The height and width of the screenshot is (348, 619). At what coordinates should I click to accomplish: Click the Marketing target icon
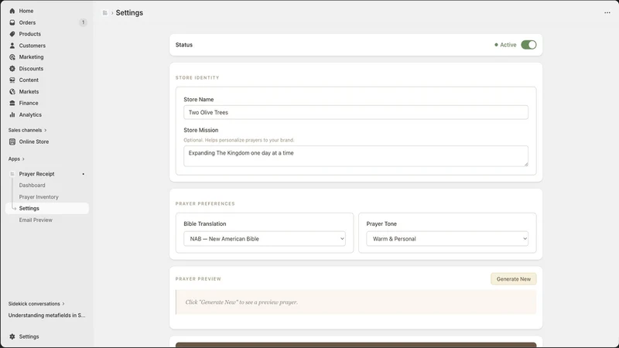tap(12, 56)
